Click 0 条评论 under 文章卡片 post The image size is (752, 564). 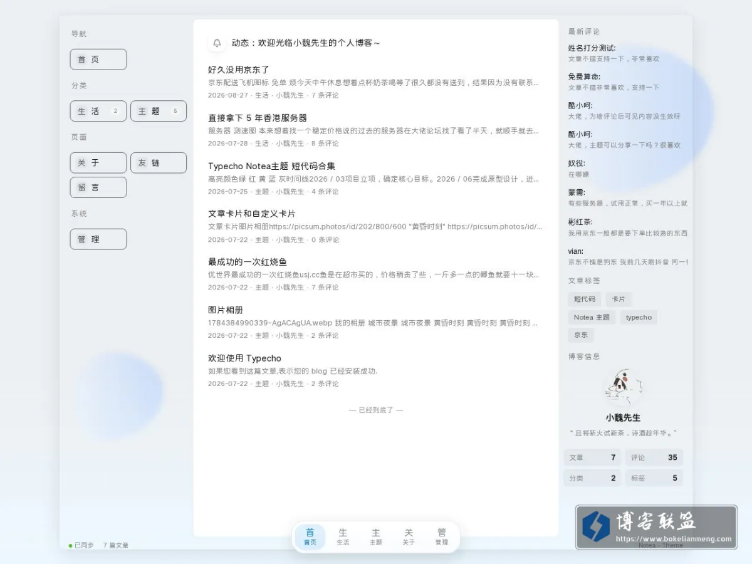point(325,240)
